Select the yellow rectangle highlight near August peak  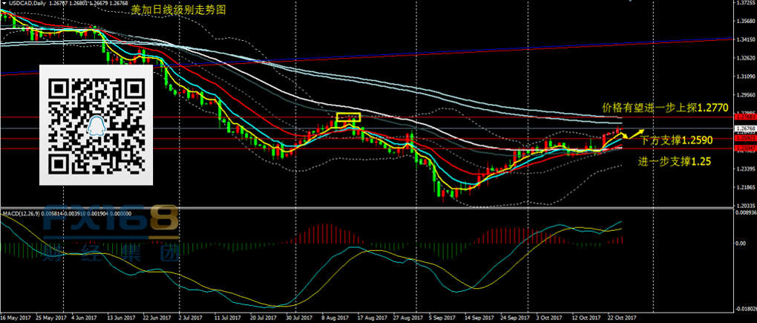[348, 117]
